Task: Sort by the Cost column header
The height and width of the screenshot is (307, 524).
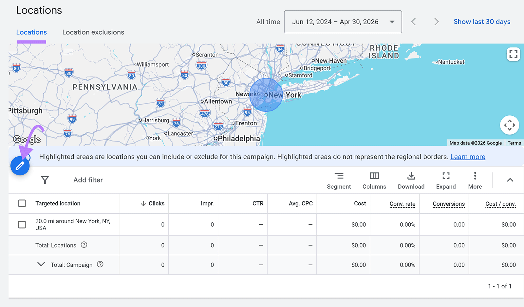Action: (x=360, y=203)
